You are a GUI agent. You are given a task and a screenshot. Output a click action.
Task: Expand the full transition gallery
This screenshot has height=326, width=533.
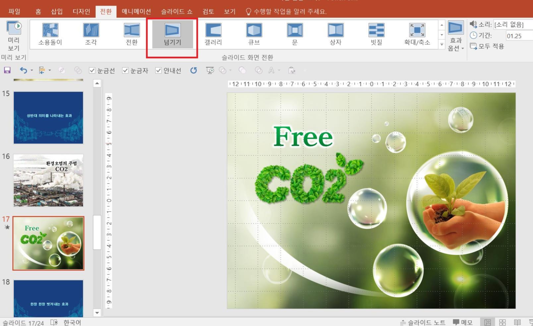click(442, 44)
